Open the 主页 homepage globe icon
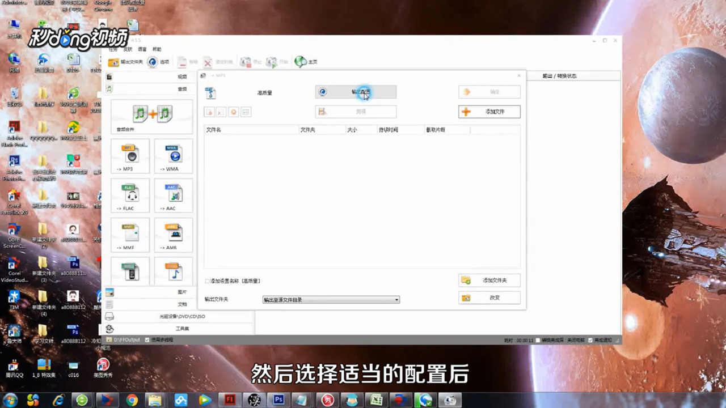The height and width of the screenshot is (408, 726). [x=306, y=62]
